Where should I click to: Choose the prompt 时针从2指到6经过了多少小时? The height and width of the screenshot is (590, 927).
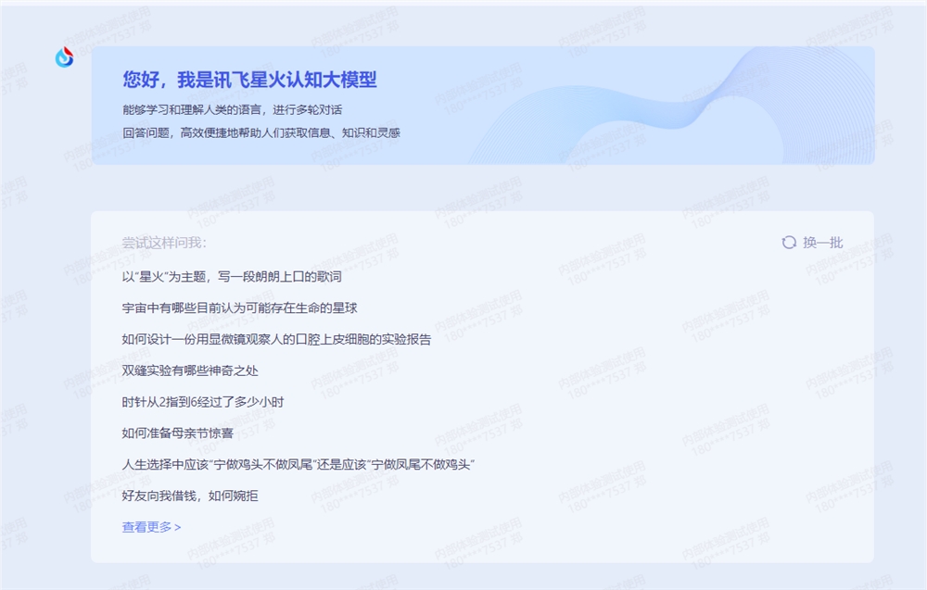pos(203,402)
